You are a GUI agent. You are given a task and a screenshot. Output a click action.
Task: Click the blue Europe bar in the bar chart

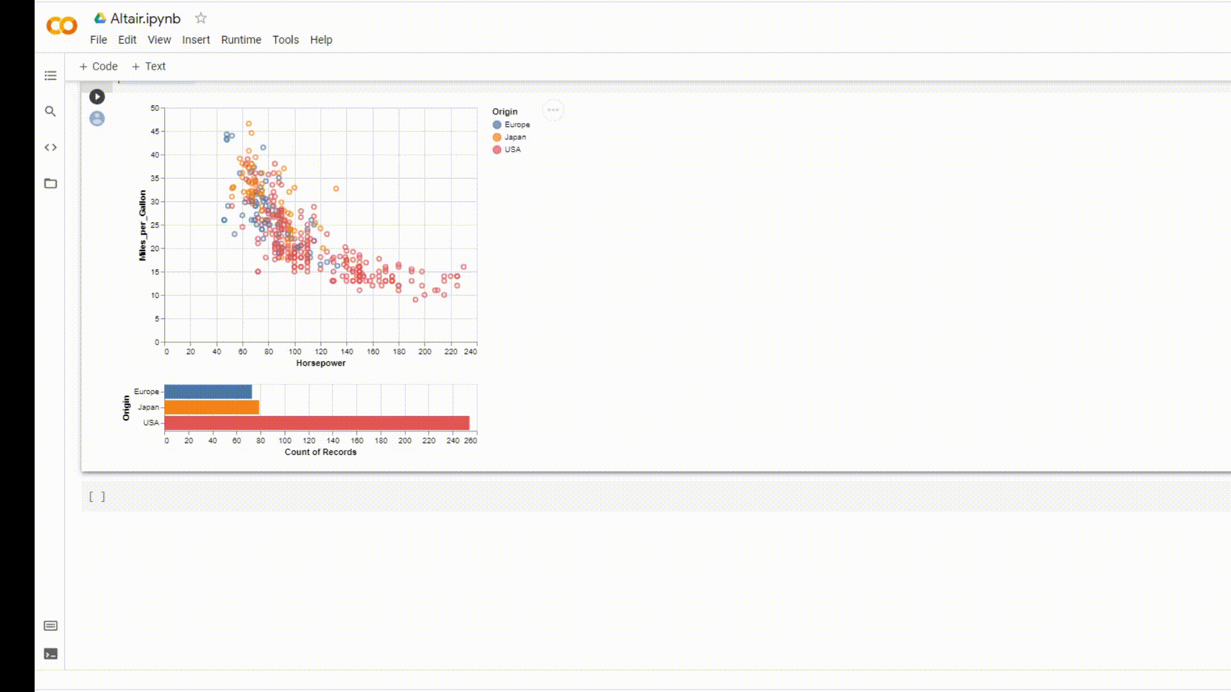coord(208,391)
